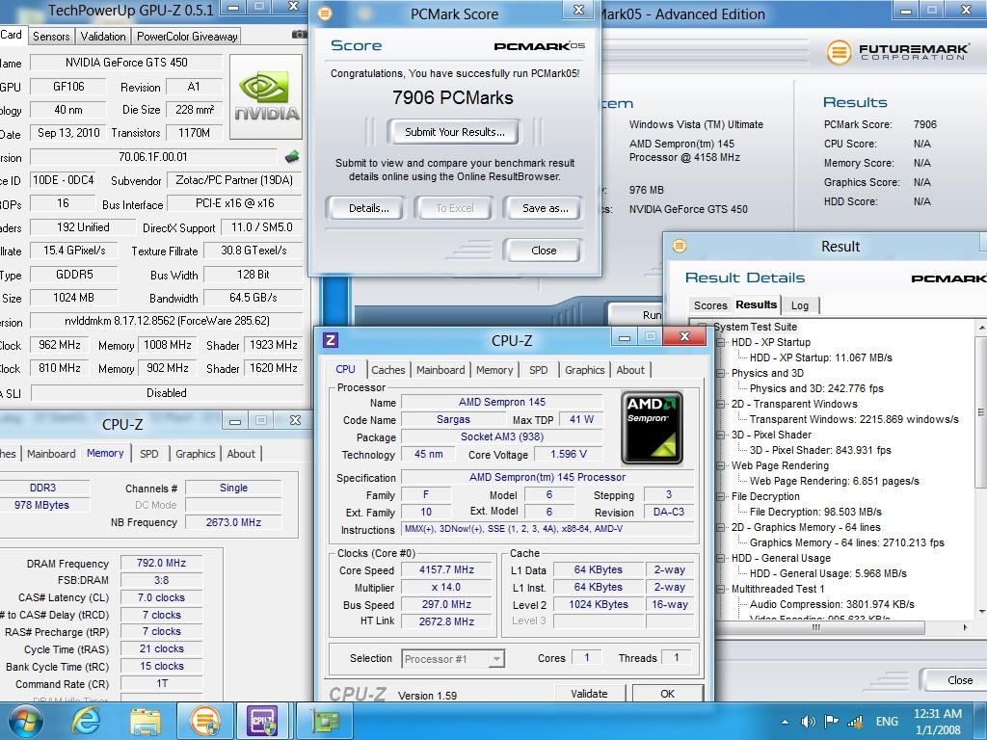The height and width of the screenshot is (740, 987).
Task: Click Validate in CPU-Z
Action: tap(589, 693)
